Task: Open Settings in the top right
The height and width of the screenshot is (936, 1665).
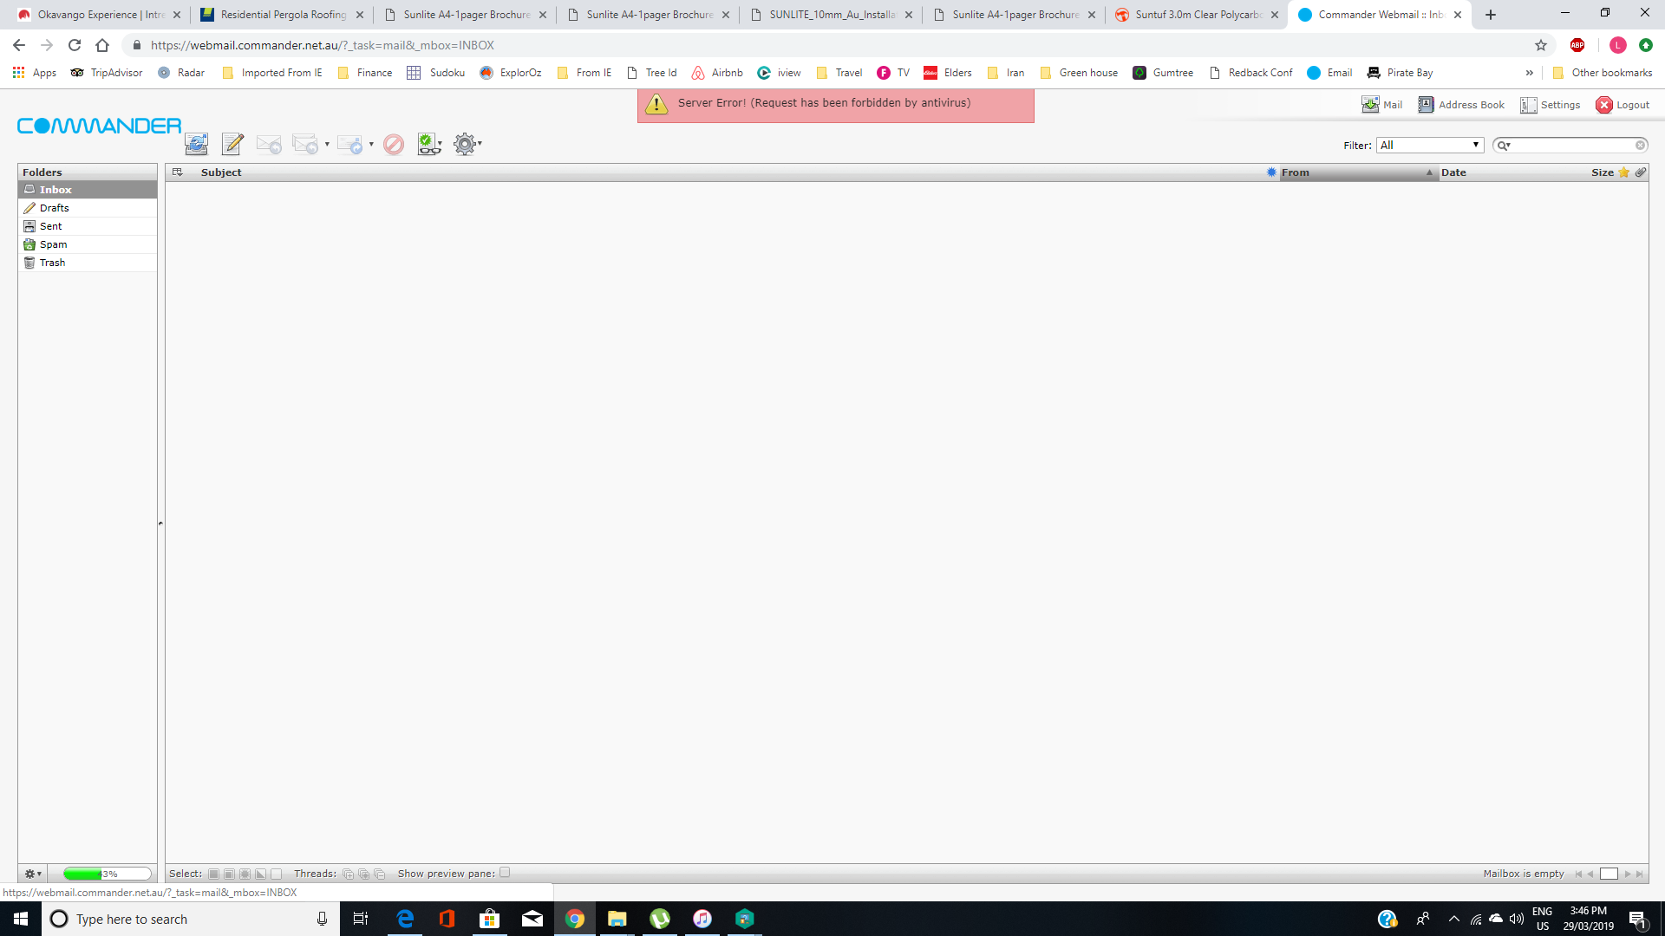Action: tap(1550, 105)
